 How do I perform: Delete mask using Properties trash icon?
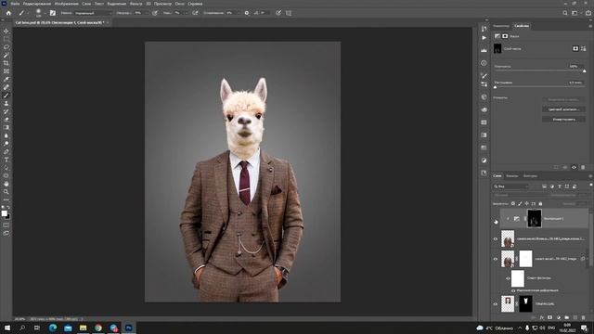click(x=583, y=167)
